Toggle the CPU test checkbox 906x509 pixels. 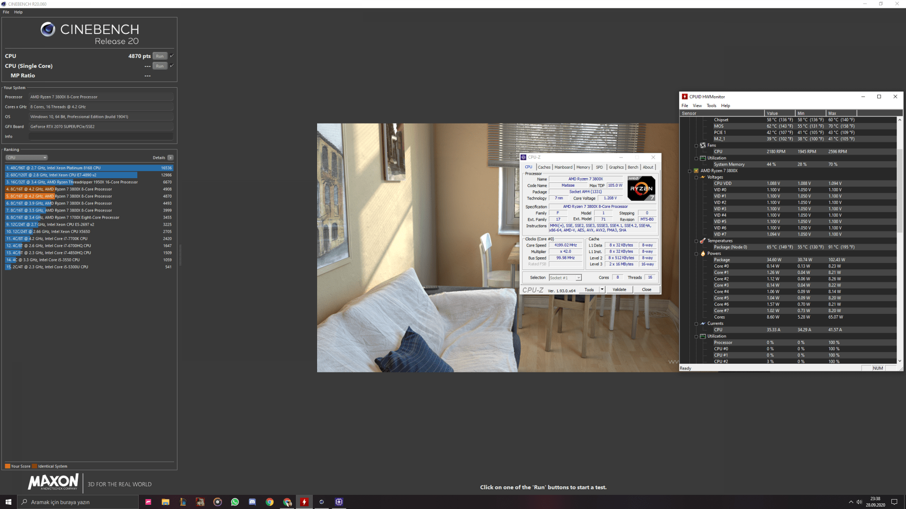172,56
